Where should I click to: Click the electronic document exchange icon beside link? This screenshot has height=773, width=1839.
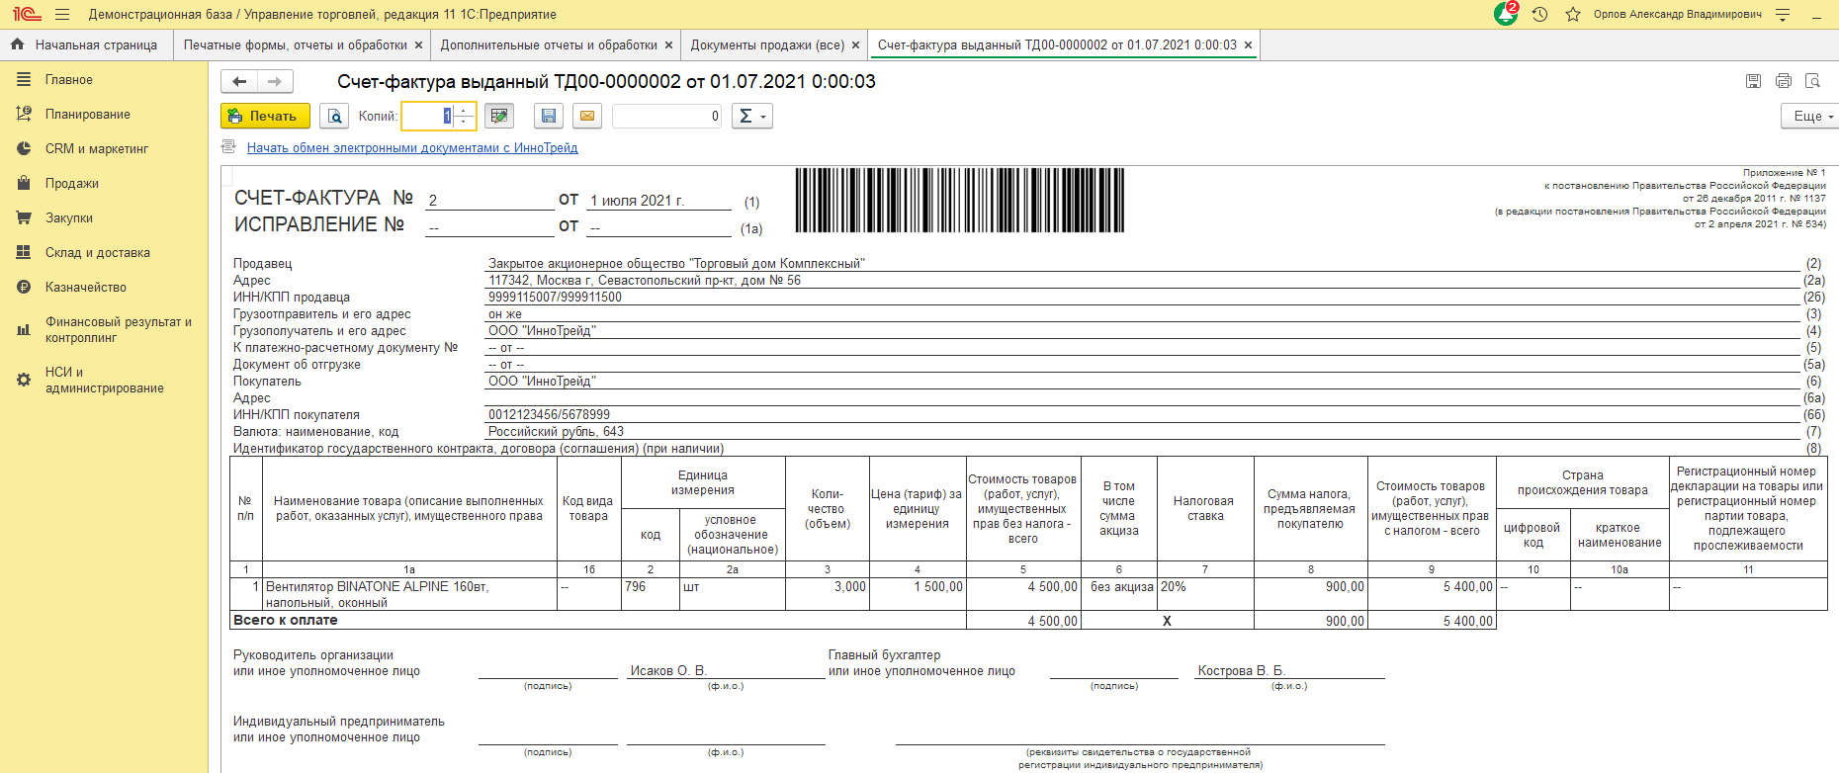click(x=228, y=146)
